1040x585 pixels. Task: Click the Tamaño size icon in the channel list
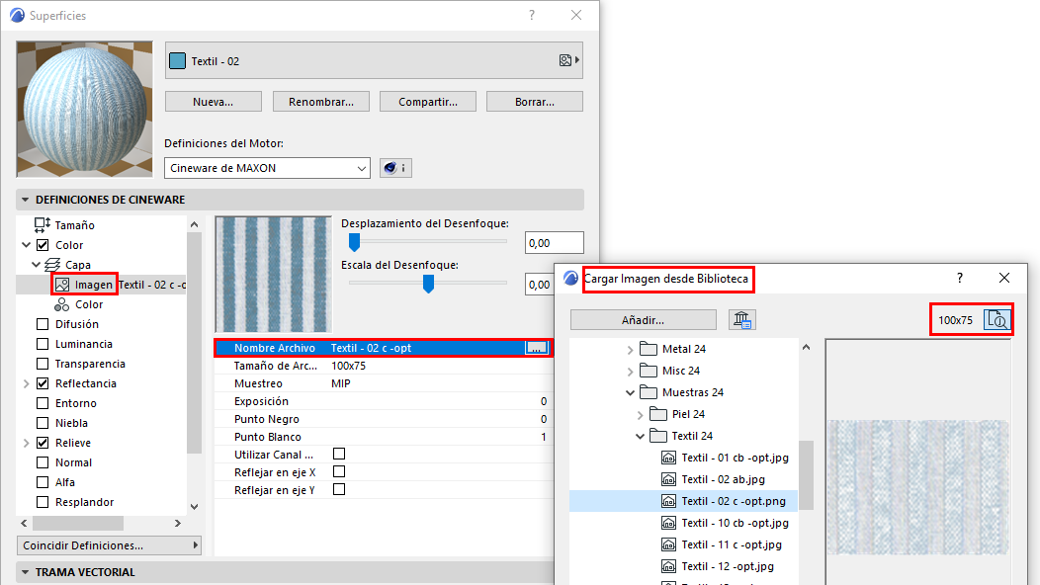[x=43, y=225]
